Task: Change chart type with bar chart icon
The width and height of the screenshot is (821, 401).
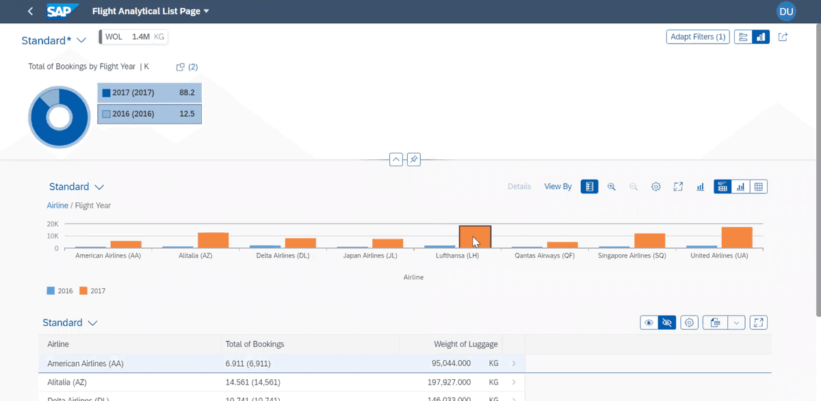Action: click(700, 186)
